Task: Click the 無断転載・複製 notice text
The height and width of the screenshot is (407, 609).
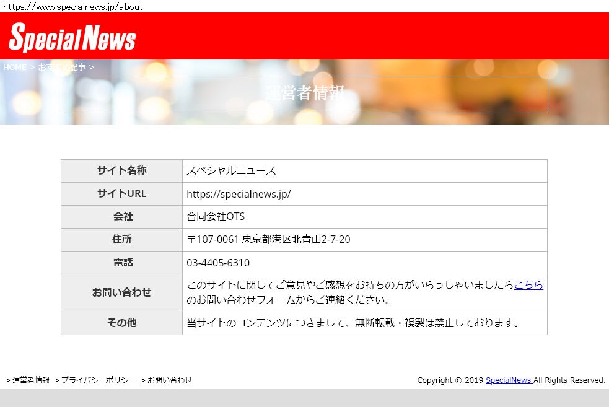Action: [353, 323]
